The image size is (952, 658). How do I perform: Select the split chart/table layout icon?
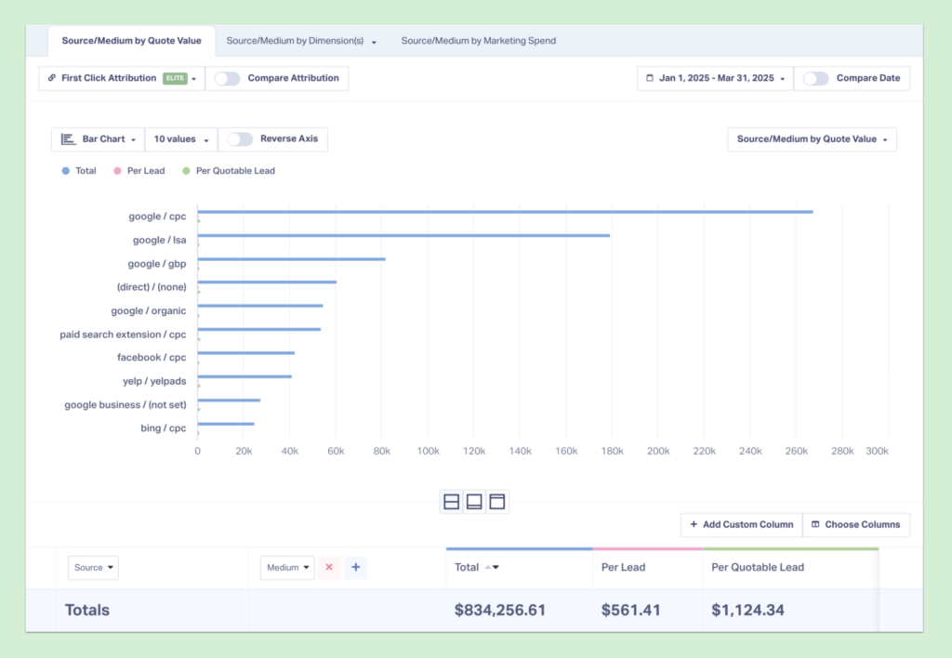pyautogui.click(x=451, y=501)
